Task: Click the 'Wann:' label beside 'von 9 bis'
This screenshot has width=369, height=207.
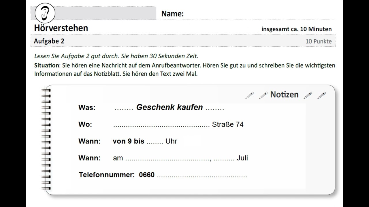Action: tap(89, 141)
